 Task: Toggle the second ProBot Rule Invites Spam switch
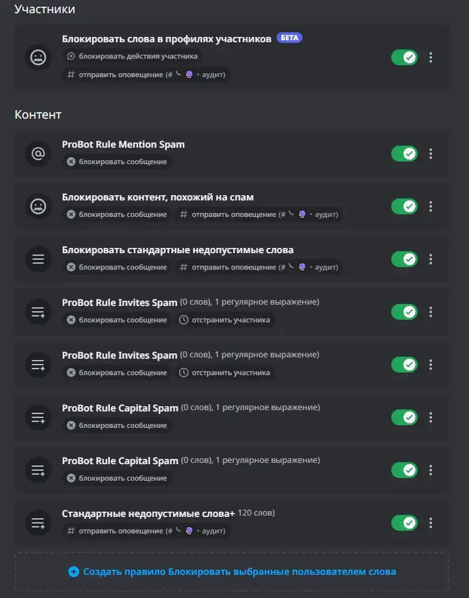tap(404, 365)
